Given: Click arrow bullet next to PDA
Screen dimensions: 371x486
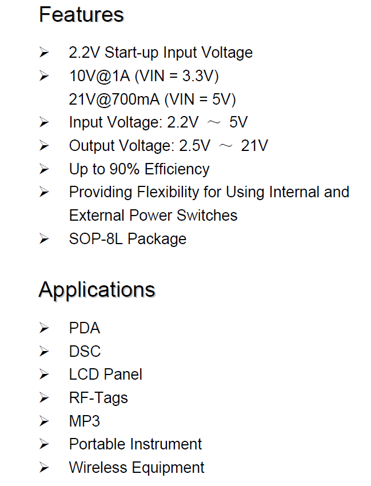Looking at the screenshot, I should point(44,328).
